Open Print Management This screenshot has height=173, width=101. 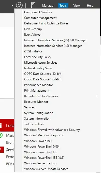37,91
